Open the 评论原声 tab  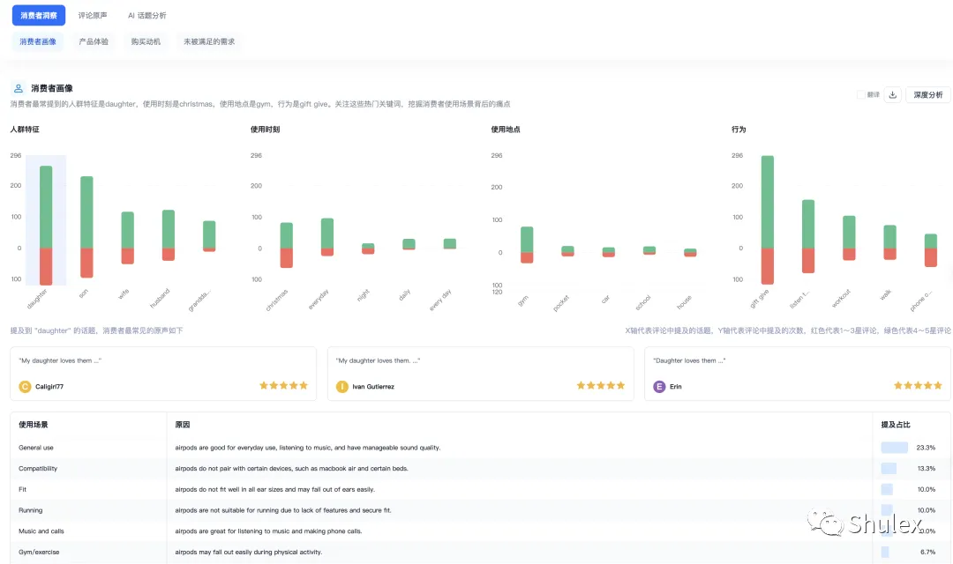pyautogui.click(x=93, y=15)
